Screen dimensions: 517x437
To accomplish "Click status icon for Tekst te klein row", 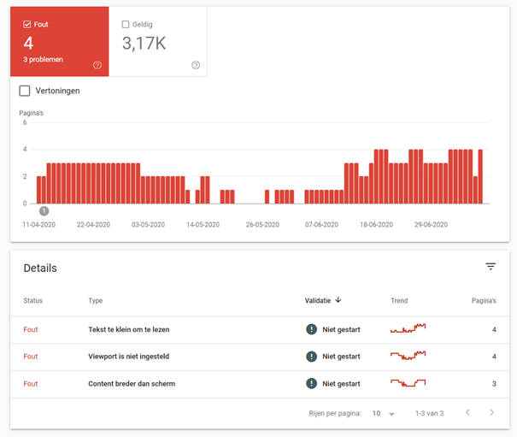I will point(311,329).
